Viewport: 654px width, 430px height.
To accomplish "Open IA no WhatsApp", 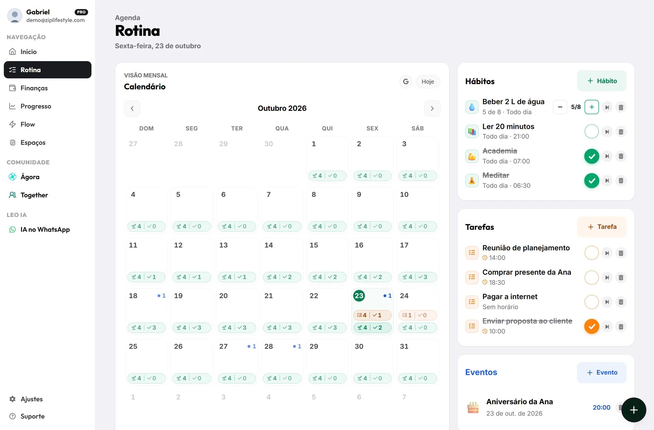I will (x=47, y=229).
